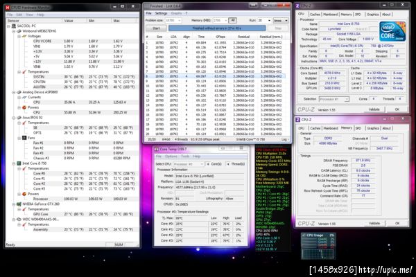Click the CPU-Z title icon of the Memory window
416x277 pixels.
coord(298,120)
